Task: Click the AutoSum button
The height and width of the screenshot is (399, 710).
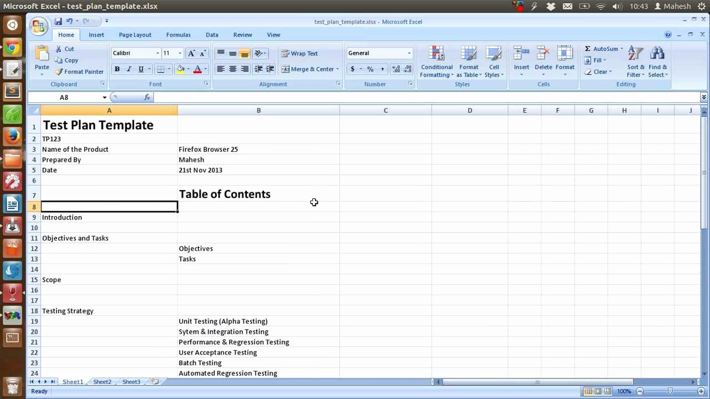Action: (601, 49)
